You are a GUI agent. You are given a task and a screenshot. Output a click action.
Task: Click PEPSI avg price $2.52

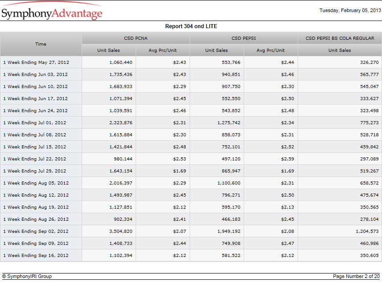[x=287, y=147]
